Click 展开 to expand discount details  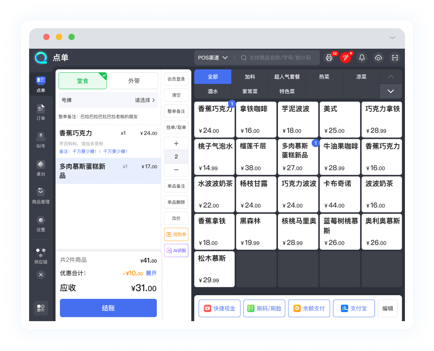pyautogui.click(x=151, y=273)
